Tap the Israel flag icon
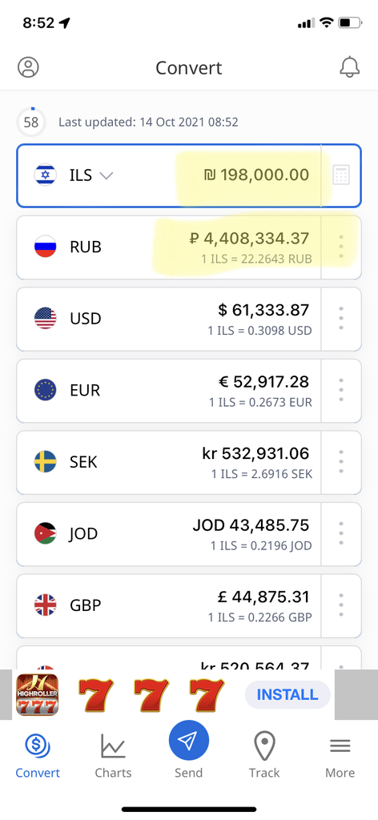 point(46,175)
